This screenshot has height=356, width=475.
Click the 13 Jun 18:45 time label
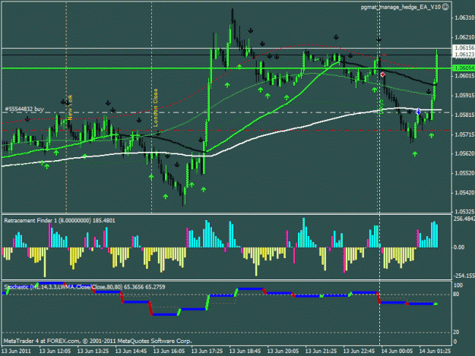245,351
